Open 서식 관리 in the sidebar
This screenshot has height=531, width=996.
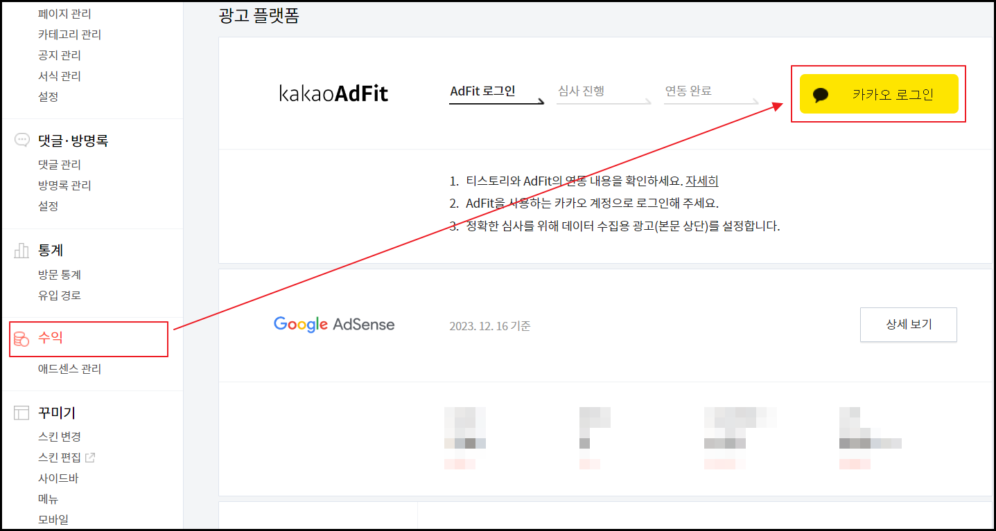pyautogui.click(x=60, y=76)
